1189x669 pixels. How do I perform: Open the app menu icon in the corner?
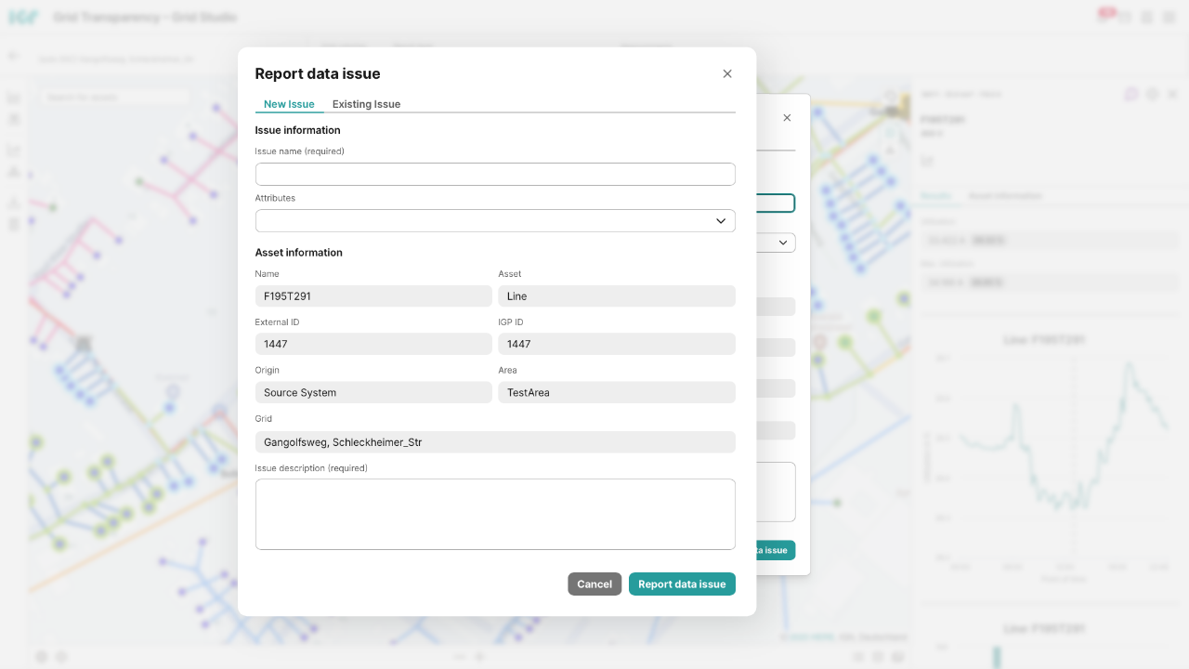tap(1171, 17)
